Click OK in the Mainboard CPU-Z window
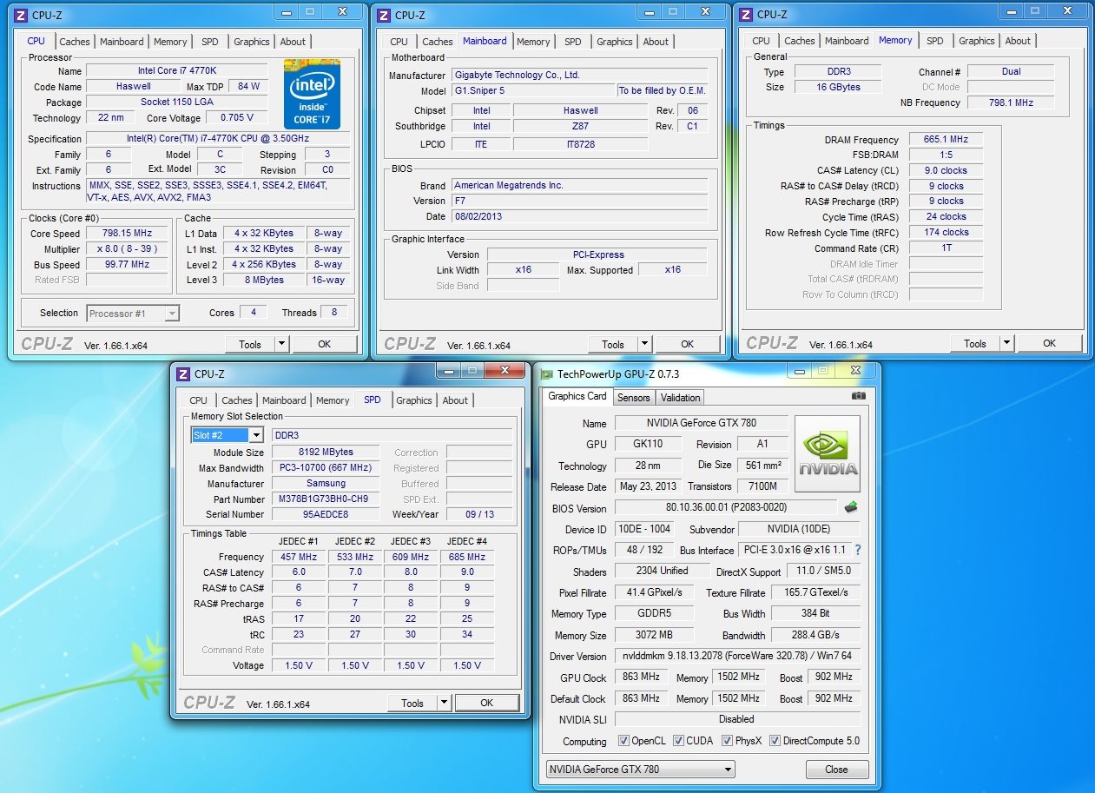This screenshot has height=793, width=1095. pos(687,344)
